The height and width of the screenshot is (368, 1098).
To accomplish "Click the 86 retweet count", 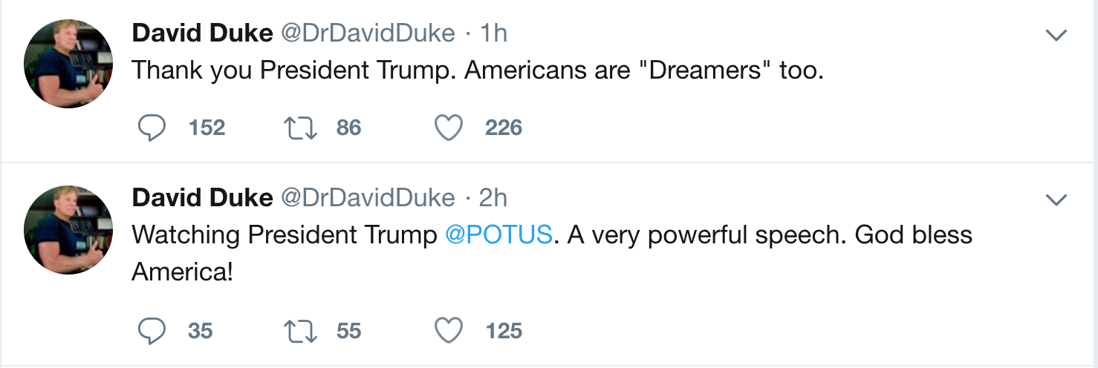I will [348, 128].
